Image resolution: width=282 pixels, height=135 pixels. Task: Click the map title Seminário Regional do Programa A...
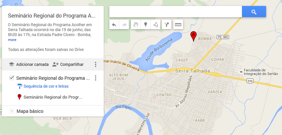[52, 16]
